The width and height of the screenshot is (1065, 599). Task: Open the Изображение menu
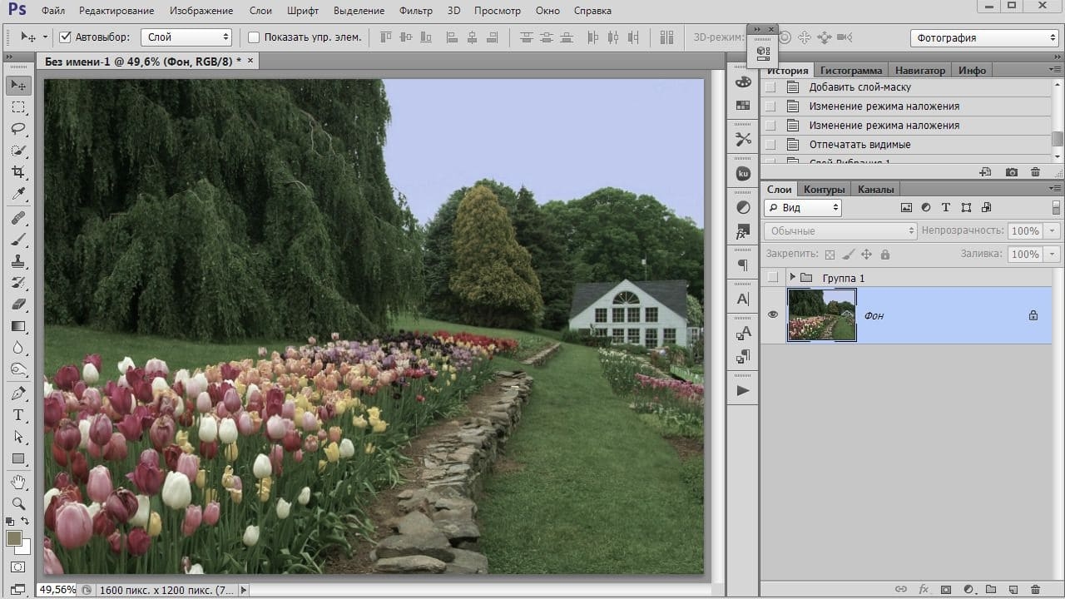tap(201, 11)
